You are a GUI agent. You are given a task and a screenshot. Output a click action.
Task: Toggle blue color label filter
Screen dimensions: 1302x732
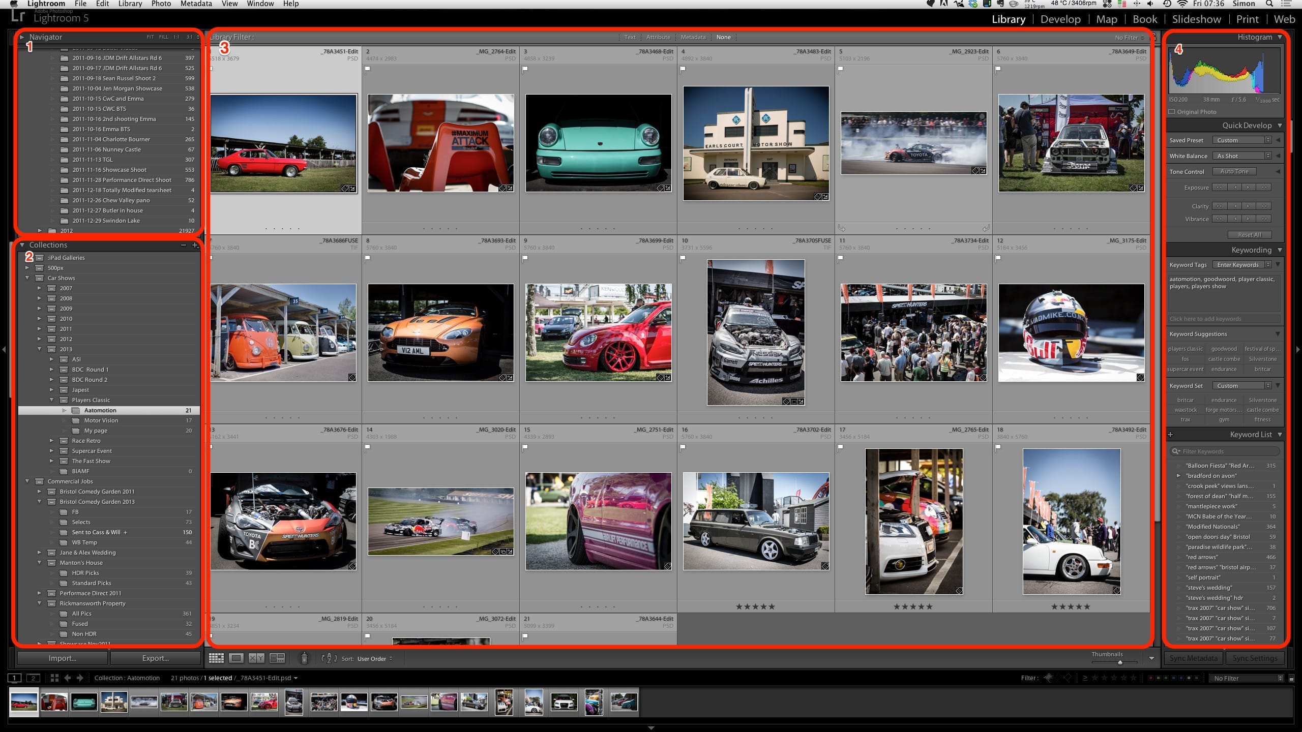pos(1173,678)
